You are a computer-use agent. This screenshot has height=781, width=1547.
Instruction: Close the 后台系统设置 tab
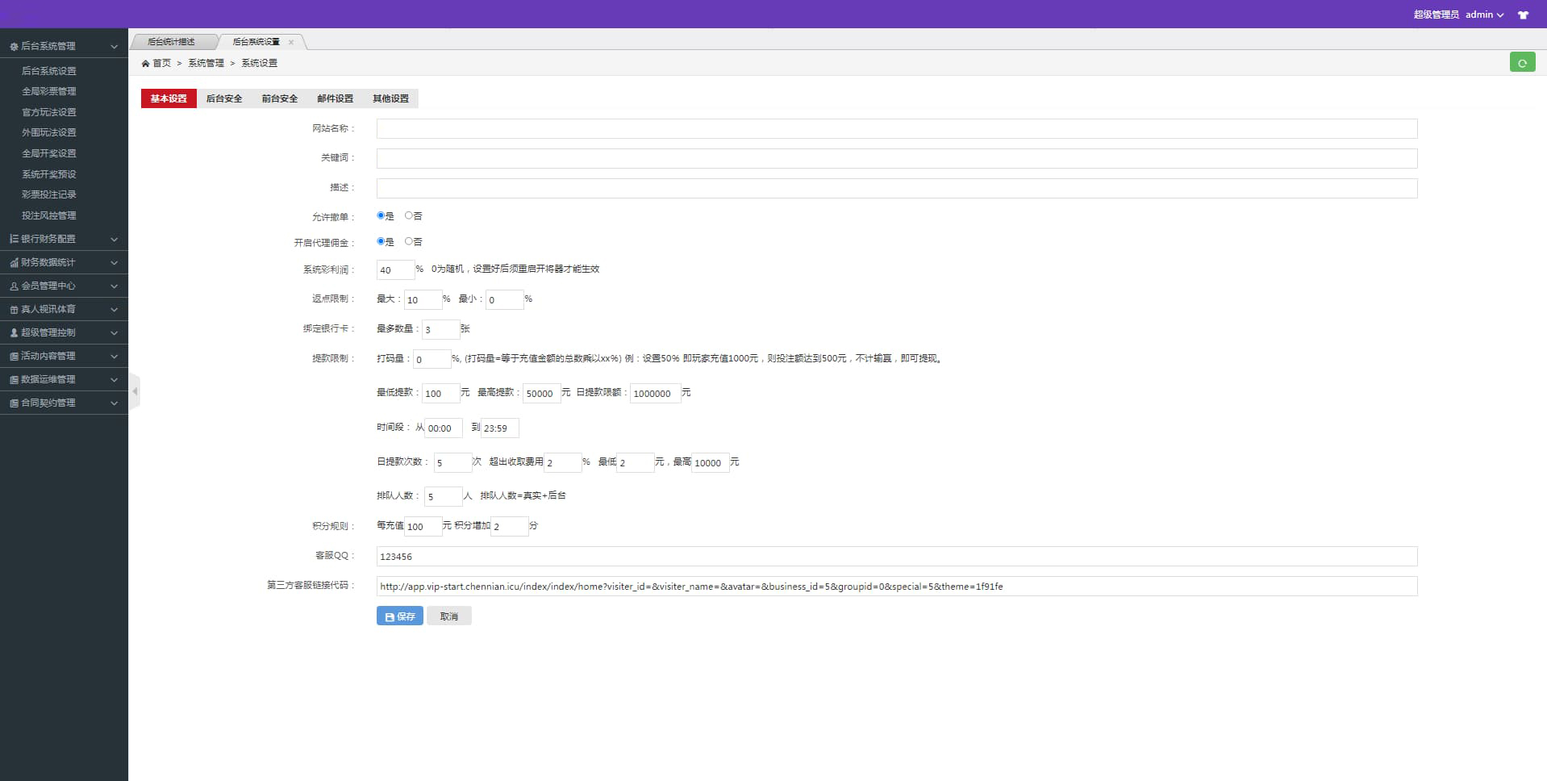(291, 42)
